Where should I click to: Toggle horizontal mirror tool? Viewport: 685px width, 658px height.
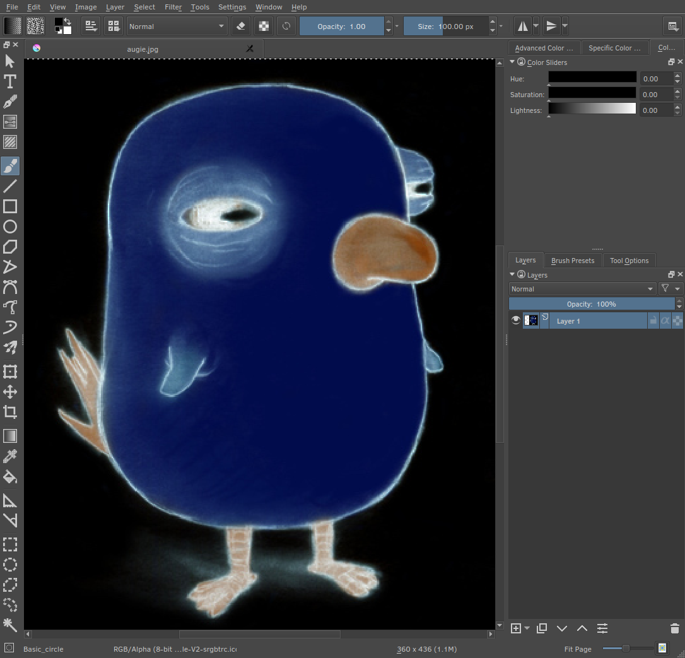[x=522, y=26]
